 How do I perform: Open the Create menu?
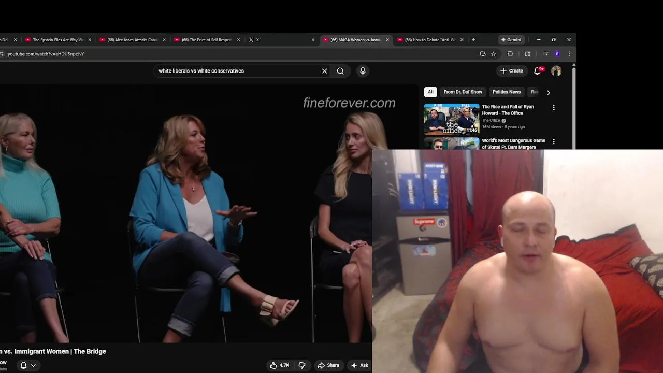[512, 71]
